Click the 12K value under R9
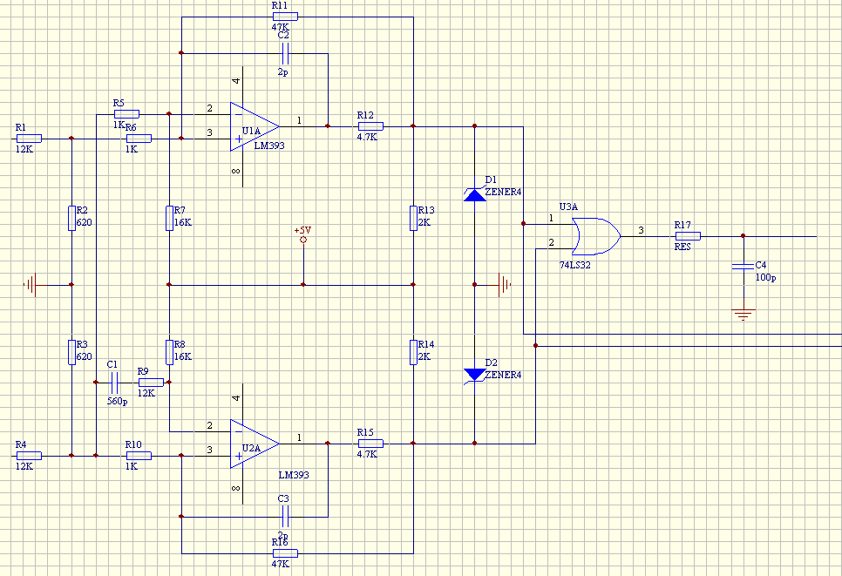 click(146, 393)
